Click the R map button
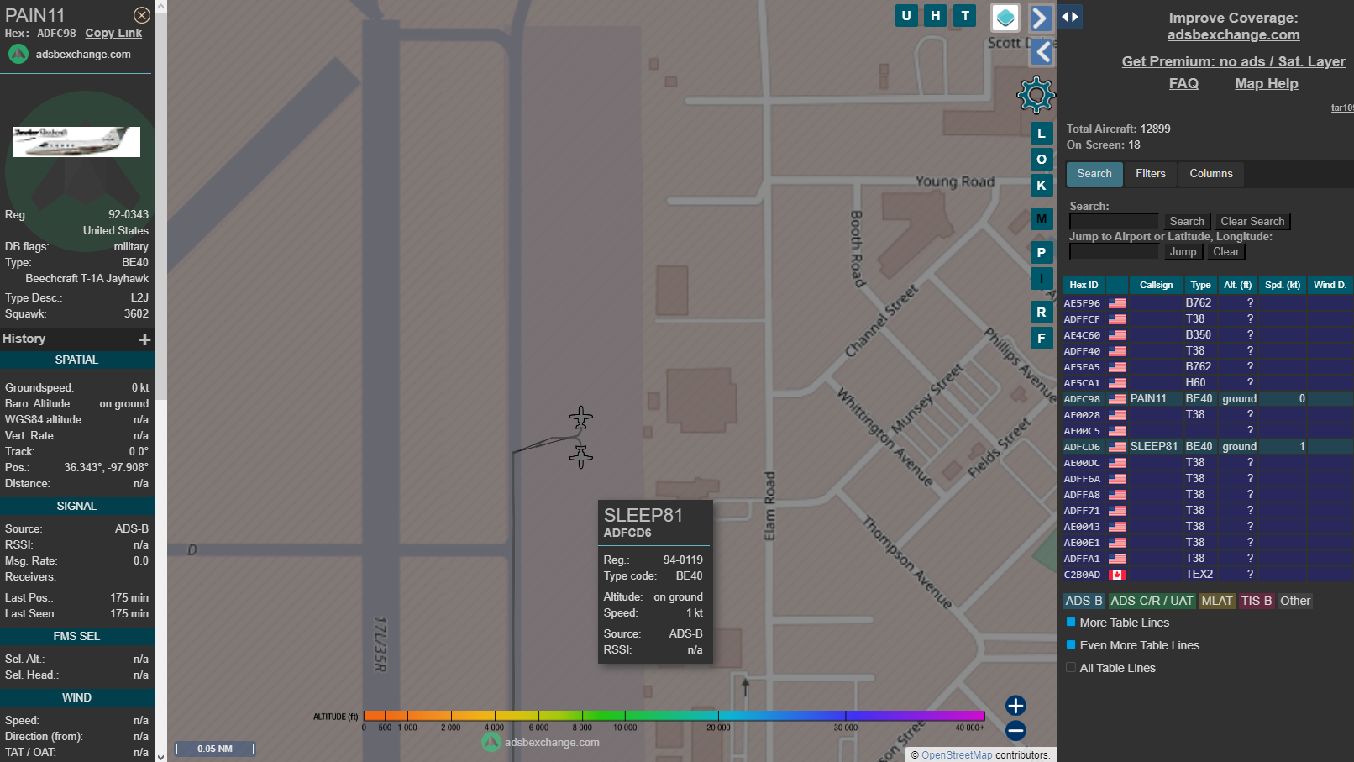This screenshot has height=762, width=1354. pos(1042,313)
